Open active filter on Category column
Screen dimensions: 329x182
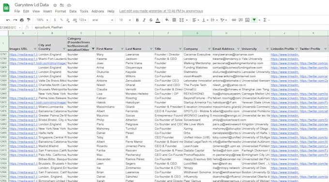click(93, 49)
